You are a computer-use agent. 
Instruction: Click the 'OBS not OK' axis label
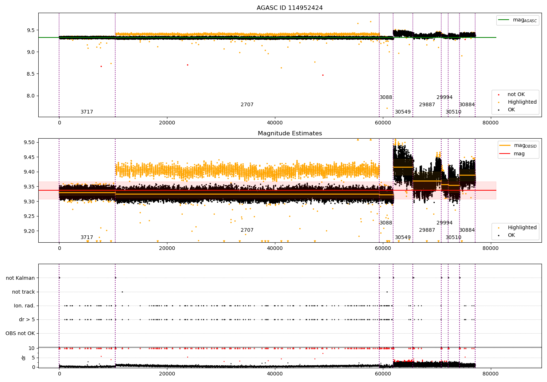pos(20,333)
